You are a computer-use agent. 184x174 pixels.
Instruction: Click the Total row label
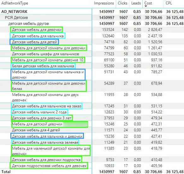[x=6, y=172]
